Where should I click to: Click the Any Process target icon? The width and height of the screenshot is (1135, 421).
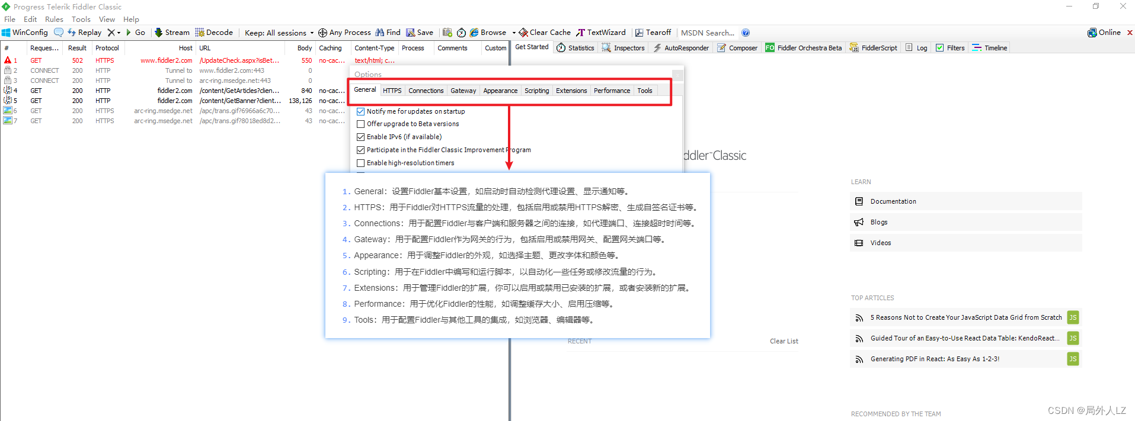322,33
